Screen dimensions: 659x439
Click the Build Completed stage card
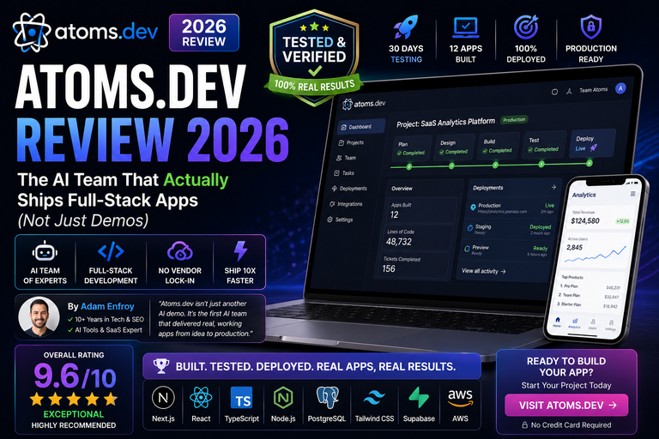[x=499, y=146]
